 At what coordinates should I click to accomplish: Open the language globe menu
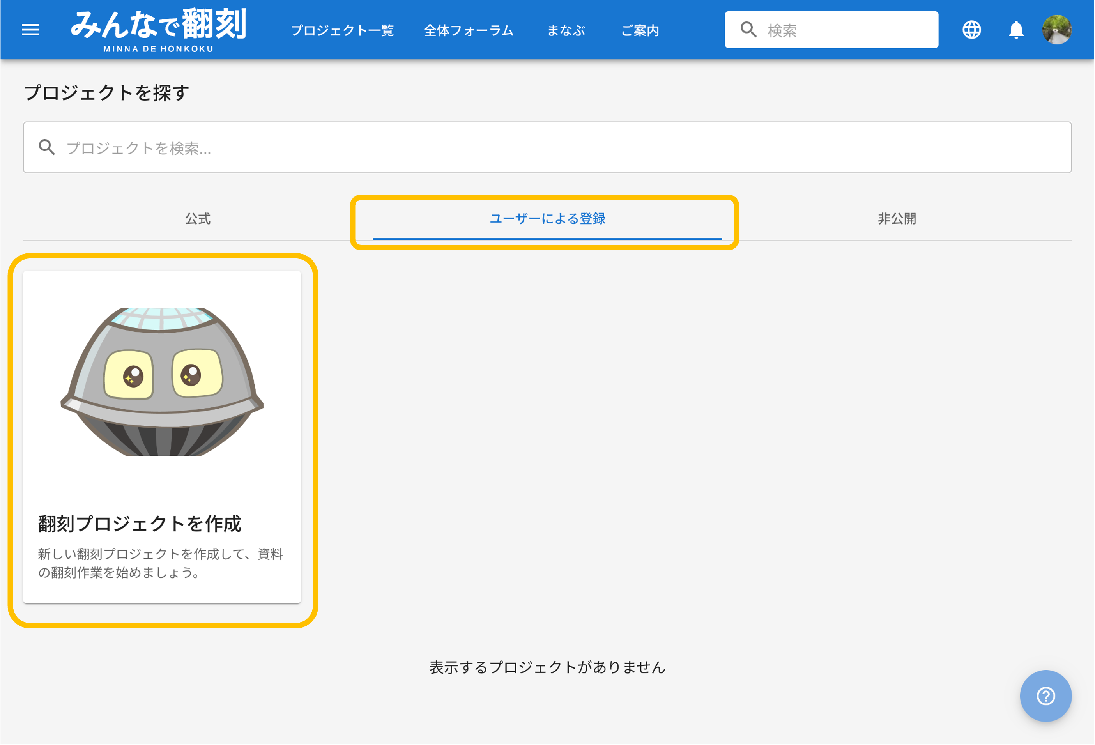click(x=971, y=30)
